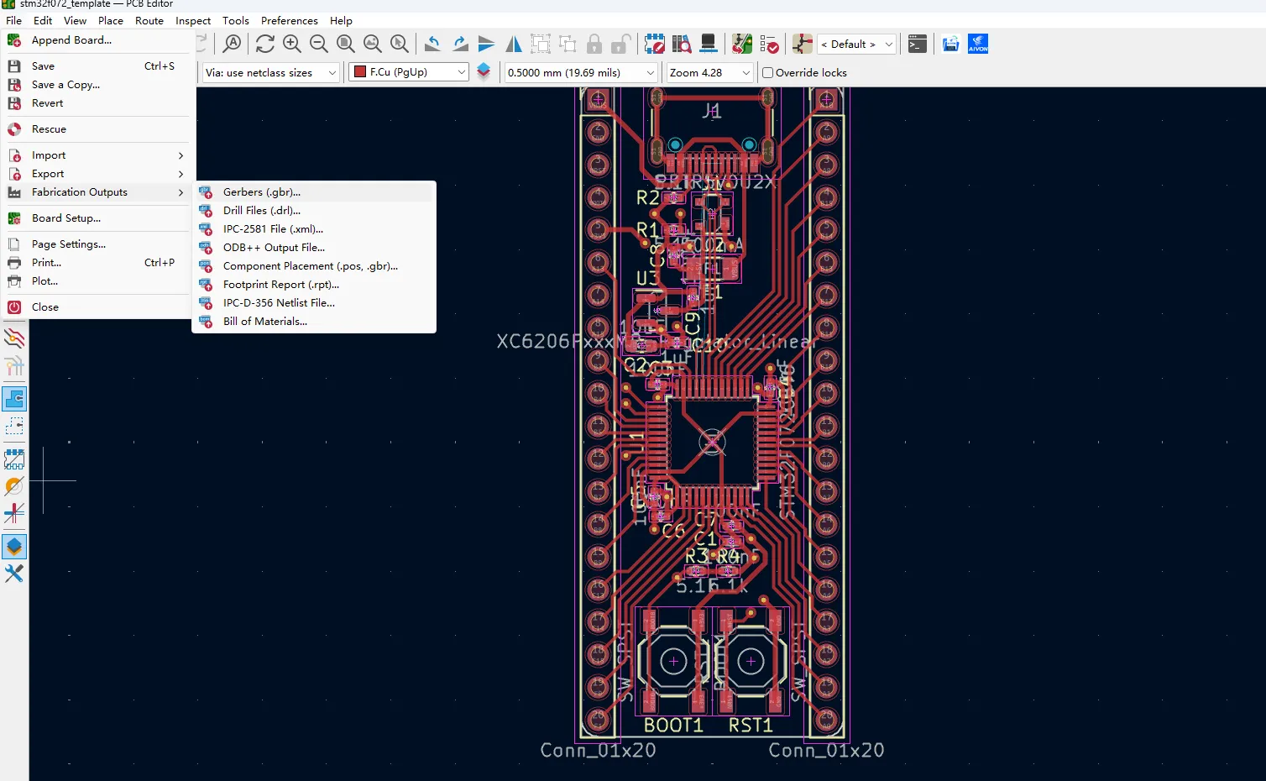The width and height of the screenshot is (1266, 781).
Task: Toggle zone outline display in left toolbar
Action: click(14, 427)
